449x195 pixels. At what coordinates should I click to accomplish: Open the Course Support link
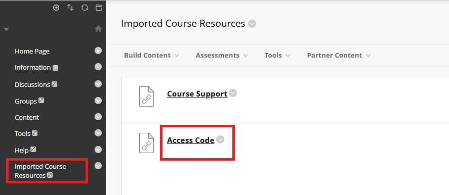pos(197,94)
